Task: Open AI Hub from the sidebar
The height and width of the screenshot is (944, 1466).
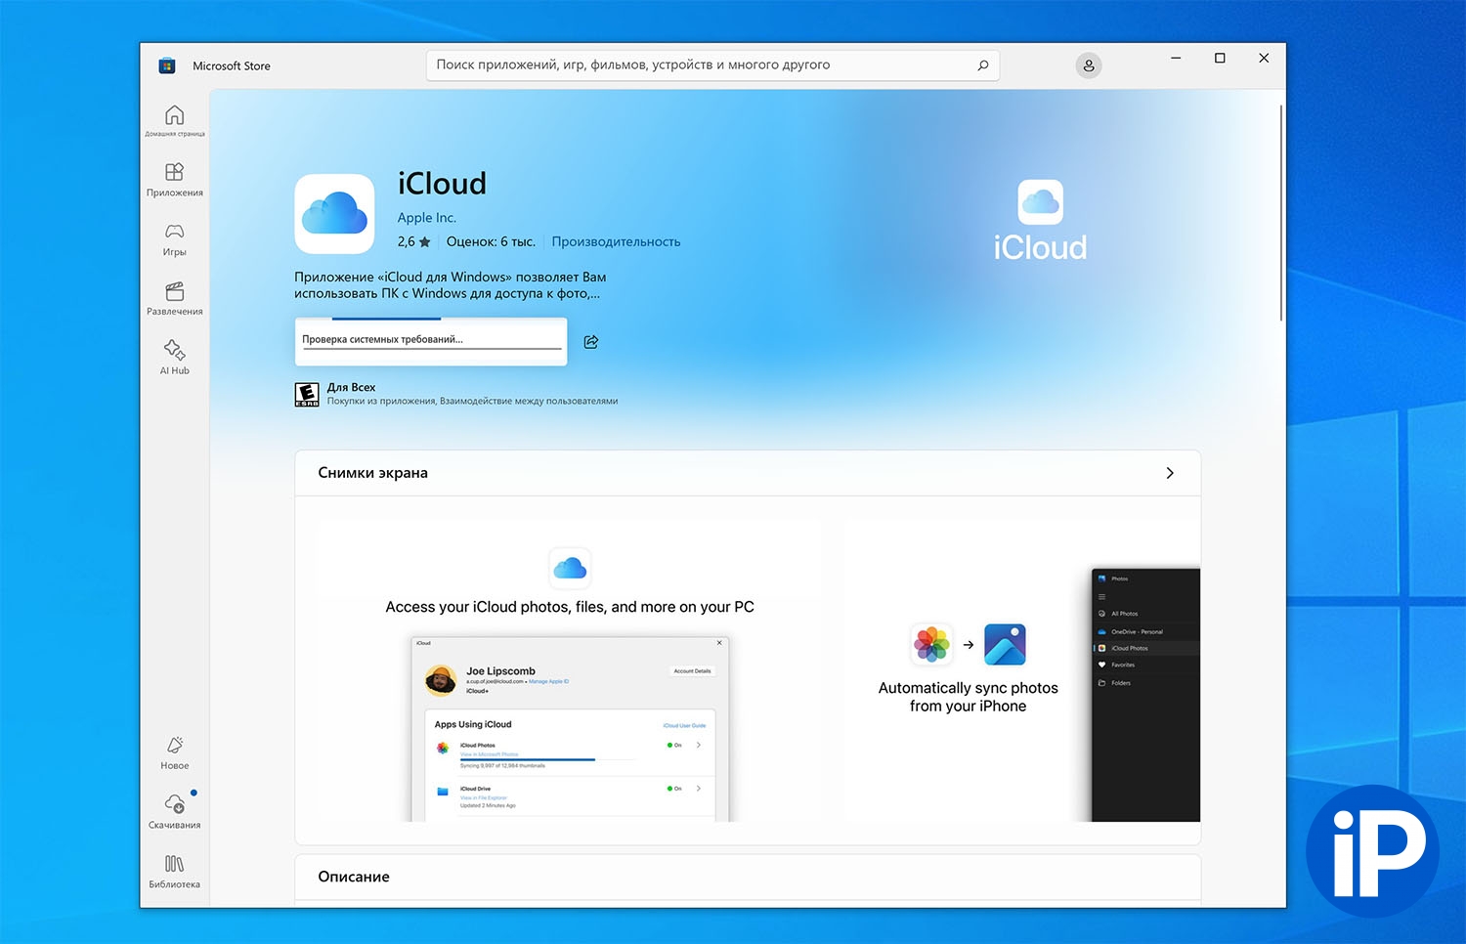Action: pyautogui.click(x=174, y=357)
